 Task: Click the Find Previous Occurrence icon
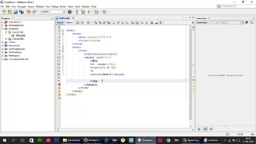coord(100,23)
